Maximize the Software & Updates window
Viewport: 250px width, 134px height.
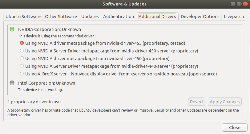(239, 4)
